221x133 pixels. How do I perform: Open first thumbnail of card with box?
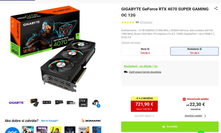[x=34, y=103]
